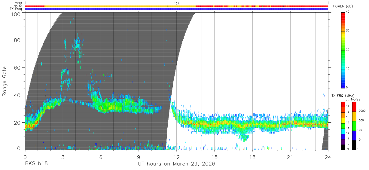The image size is (369, 170).
Task: Select the 13 tick on TX FRQ legend
Action: (x=348, y=128)
